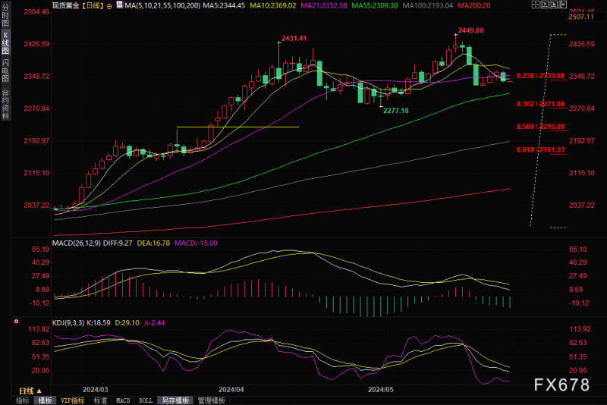Click the circled plus beside 日线

109,6
